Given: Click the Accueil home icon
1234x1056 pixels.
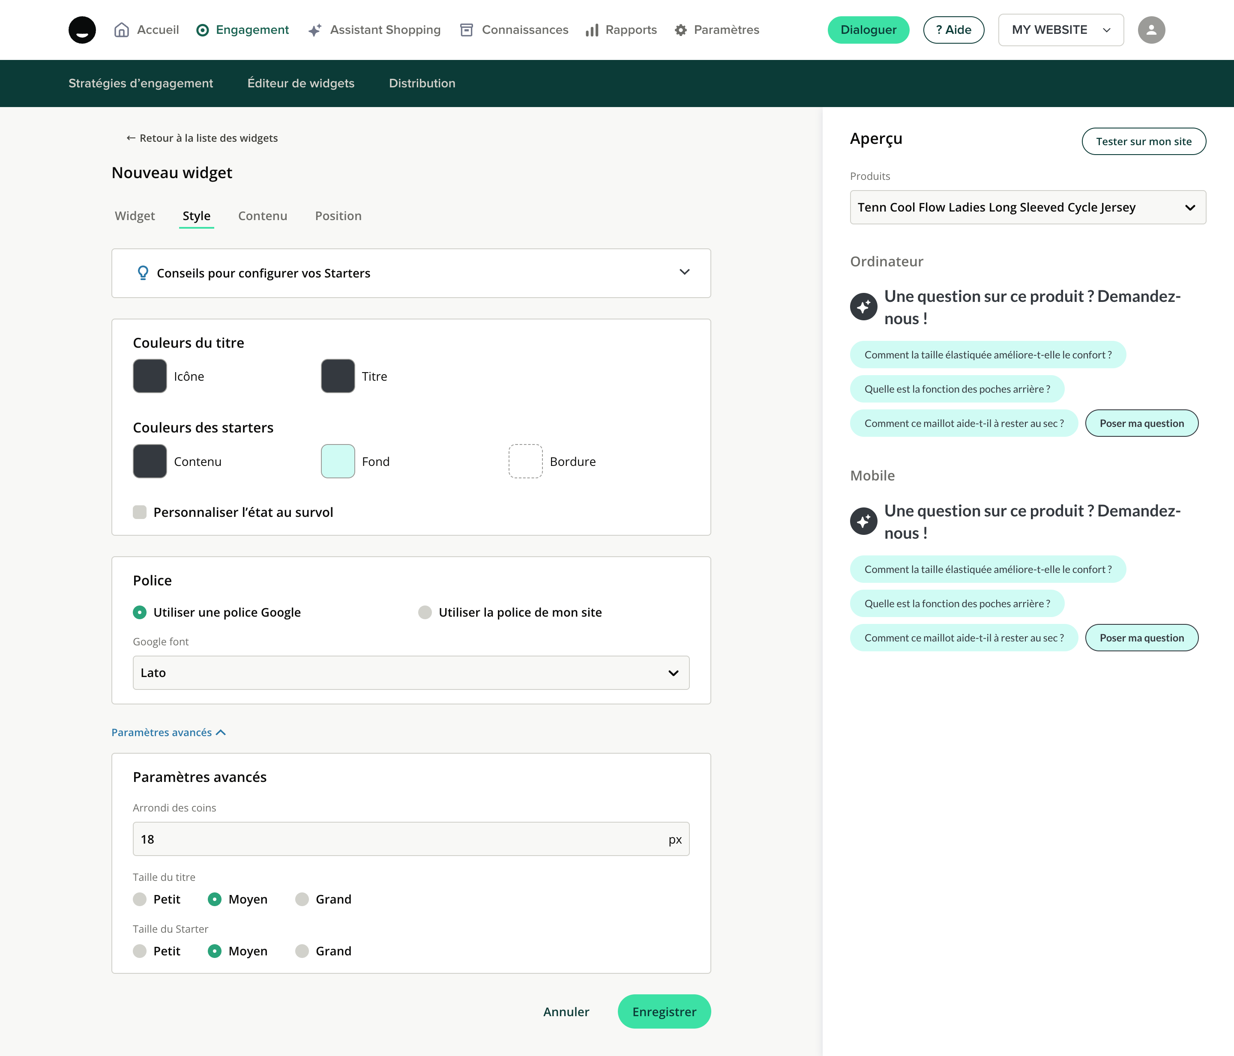Looking at the screenshot, I should coord(122,30).
